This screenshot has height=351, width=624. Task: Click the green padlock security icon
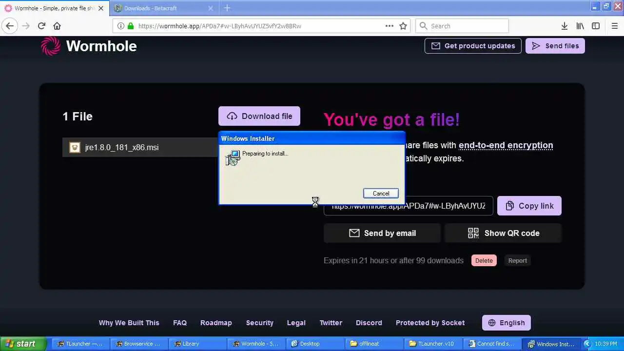[130, 26]
